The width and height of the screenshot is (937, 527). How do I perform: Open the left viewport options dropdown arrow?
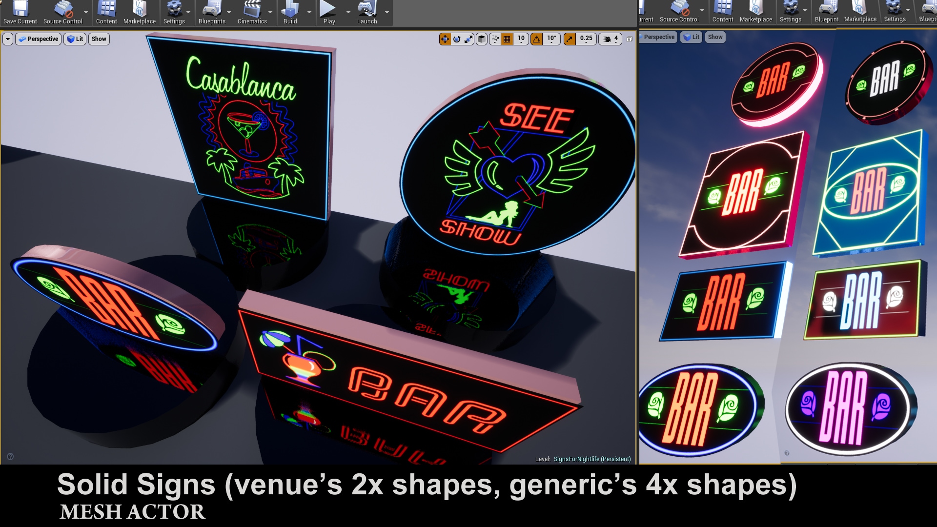8,39
